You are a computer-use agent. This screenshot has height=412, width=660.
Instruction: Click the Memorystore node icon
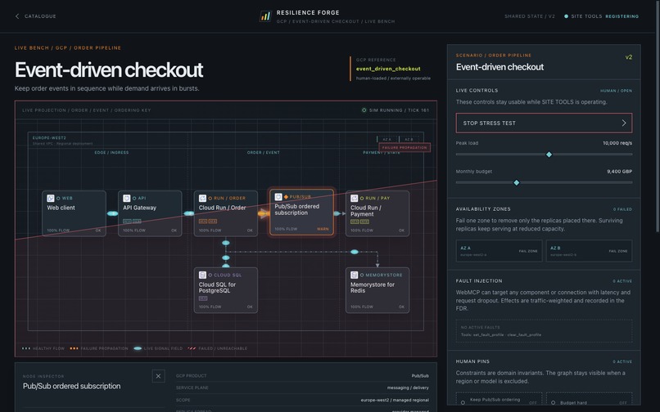tap(354, 275)
